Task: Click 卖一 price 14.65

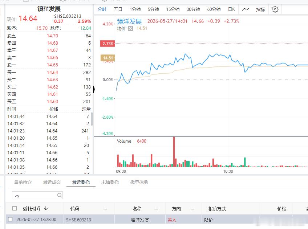Action: click(52, 65)
